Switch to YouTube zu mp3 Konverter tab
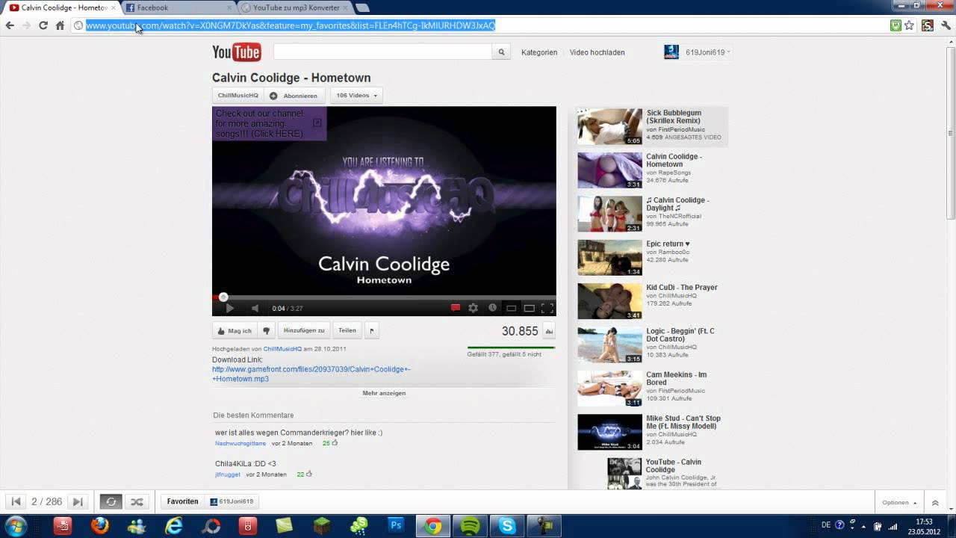Image resolution: width=956 pixels, height=538 pixels. click(x=295, y=7)
